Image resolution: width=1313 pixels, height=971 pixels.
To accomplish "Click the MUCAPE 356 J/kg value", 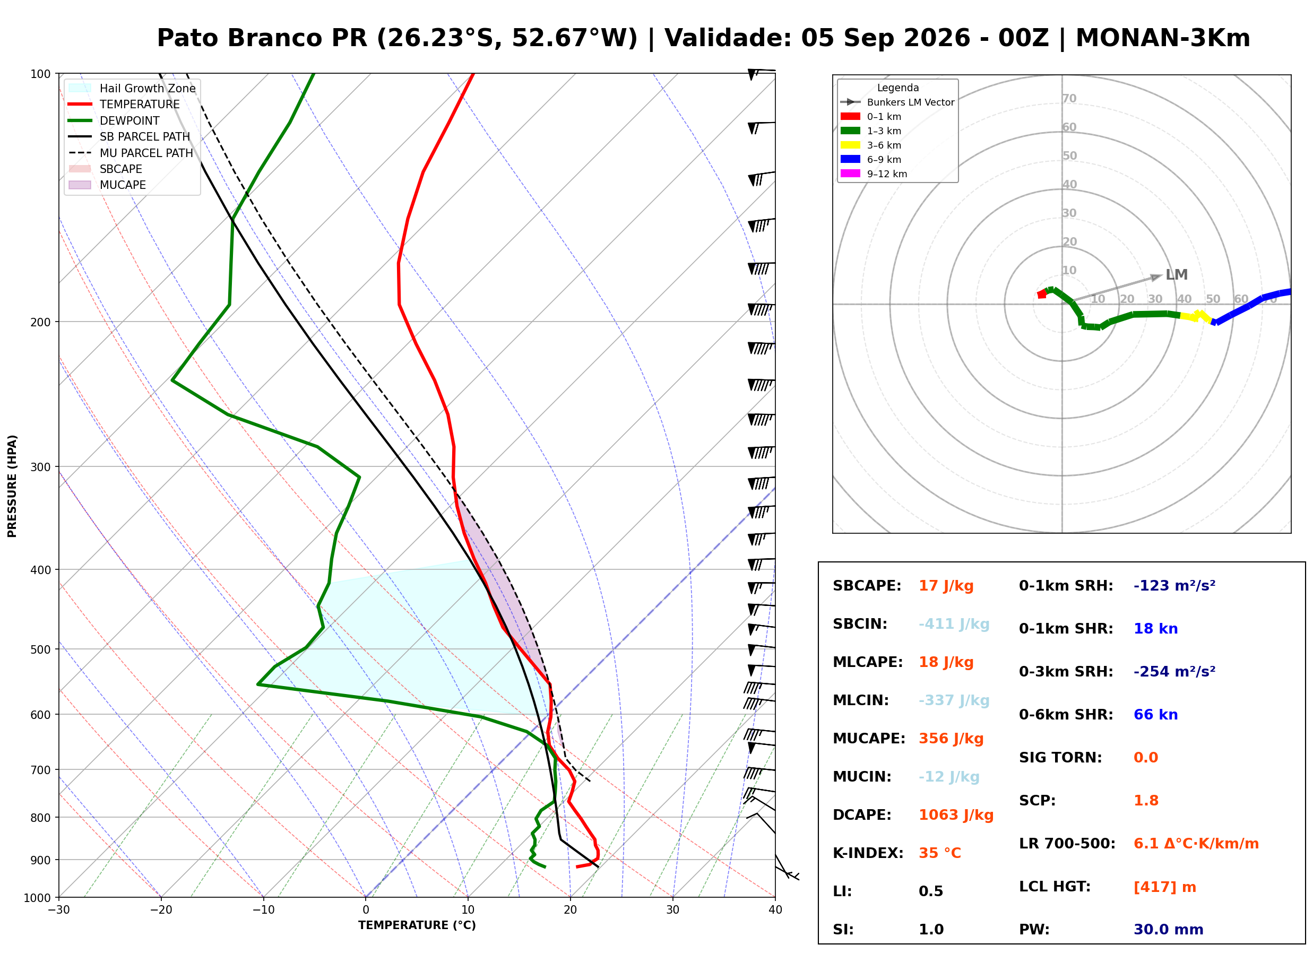I will (x=952, y=739).
